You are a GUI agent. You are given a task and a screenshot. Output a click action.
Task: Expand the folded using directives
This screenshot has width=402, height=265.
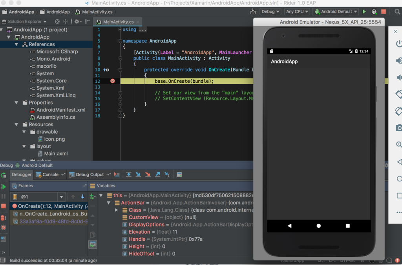(x=120, y=29)
